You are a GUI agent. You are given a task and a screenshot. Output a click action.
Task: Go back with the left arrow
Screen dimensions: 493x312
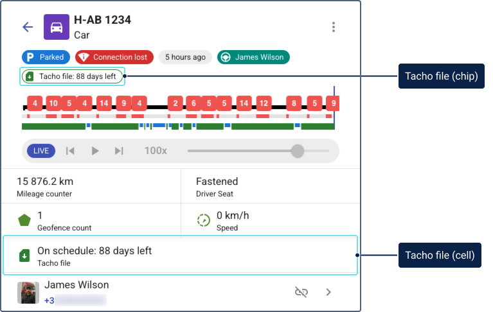pos(28,27)
